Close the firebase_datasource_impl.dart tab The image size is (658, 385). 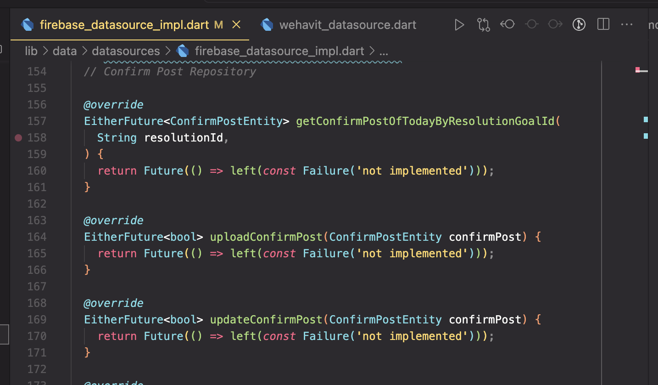[x=236, y=25]
